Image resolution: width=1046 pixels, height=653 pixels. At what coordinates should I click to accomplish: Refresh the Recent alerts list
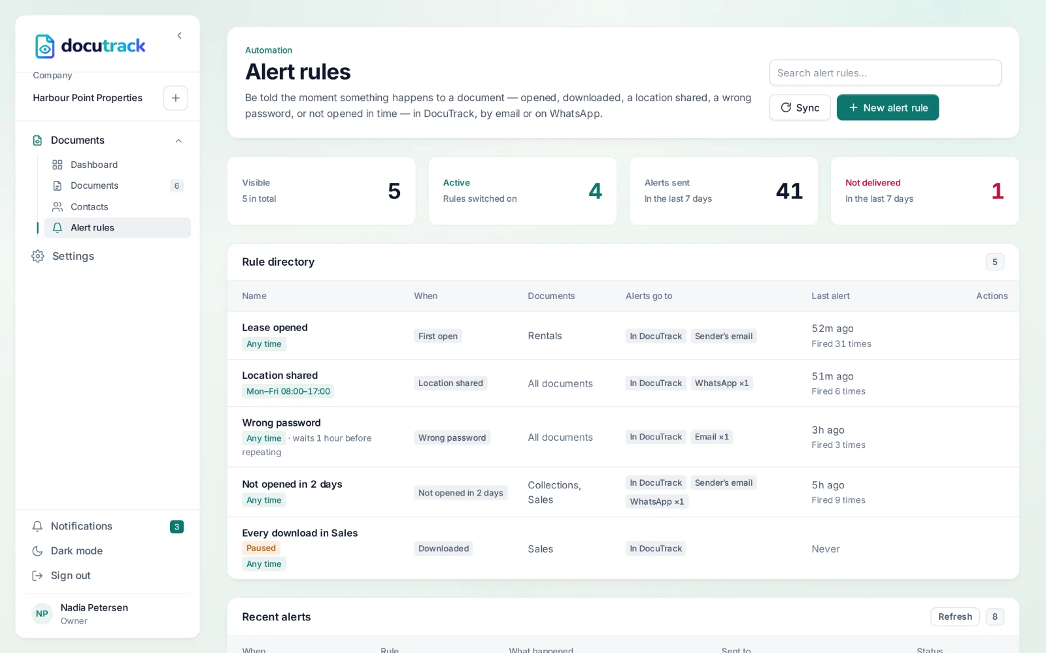(955, 616)
